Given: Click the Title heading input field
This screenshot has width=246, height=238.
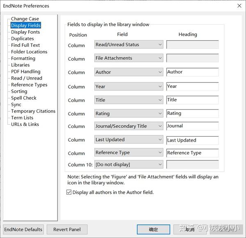Looking at the screenshot, I should pos(193,100).
